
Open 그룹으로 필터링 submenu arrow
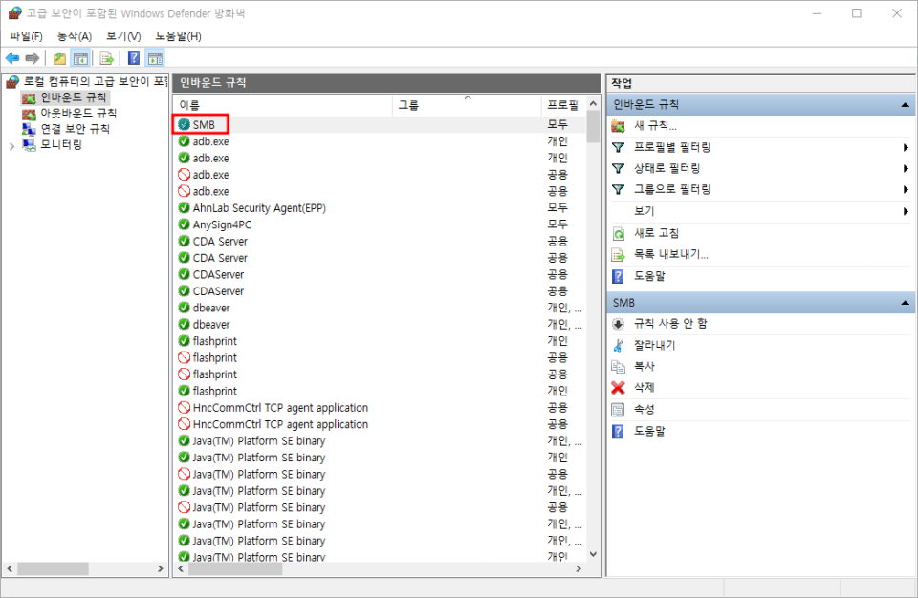click(906, 189)
